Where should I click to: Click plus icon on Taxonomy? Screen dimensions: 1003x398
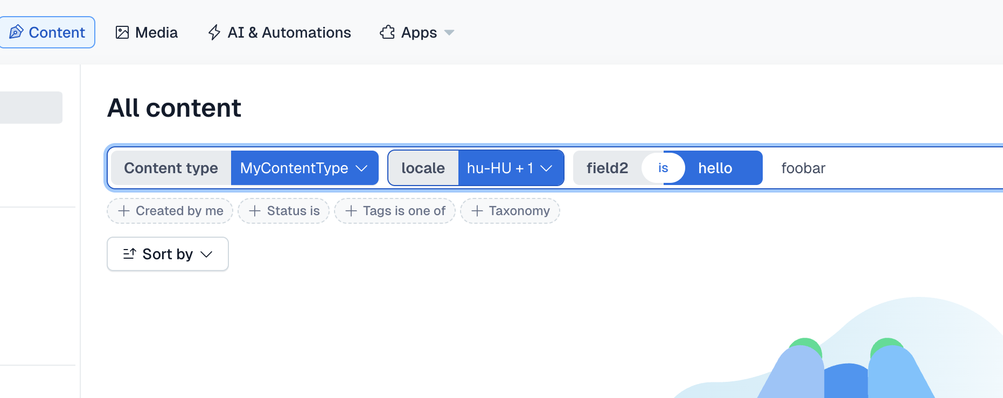click(477, 211)
